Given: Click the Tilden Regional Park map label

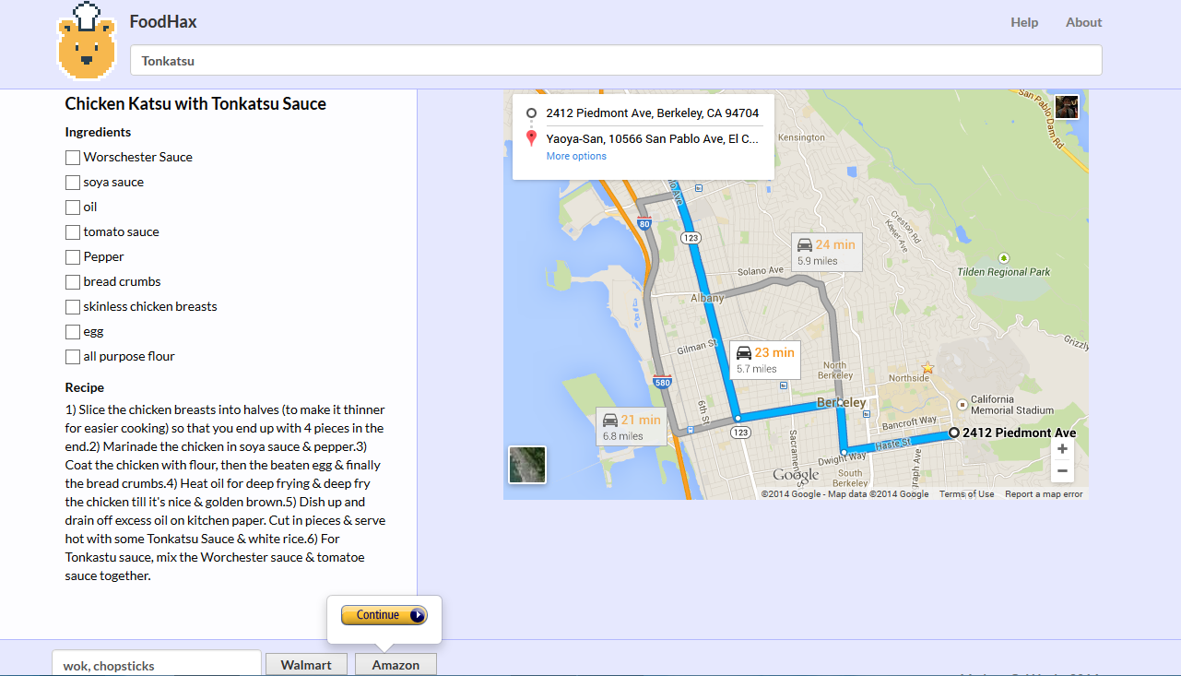Looking at the screenshot, I should click(x=1005, y=272).
